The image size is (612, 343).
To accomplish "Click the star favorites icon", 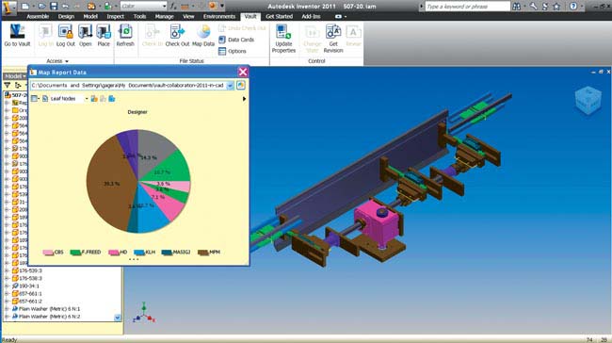I will (x=556, y=7).
